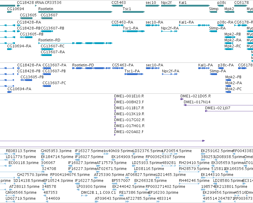The width and height of the screenshot is (253, 203).
Task: Click the EK259162.5prime EST glyph
Action: pyautogui.click(x=203, y=154)
